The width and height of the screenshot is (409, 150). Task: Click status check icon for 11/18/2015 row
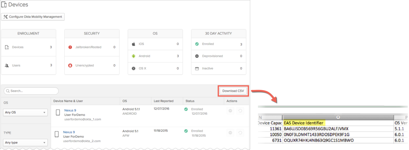[x=186, y=131]
